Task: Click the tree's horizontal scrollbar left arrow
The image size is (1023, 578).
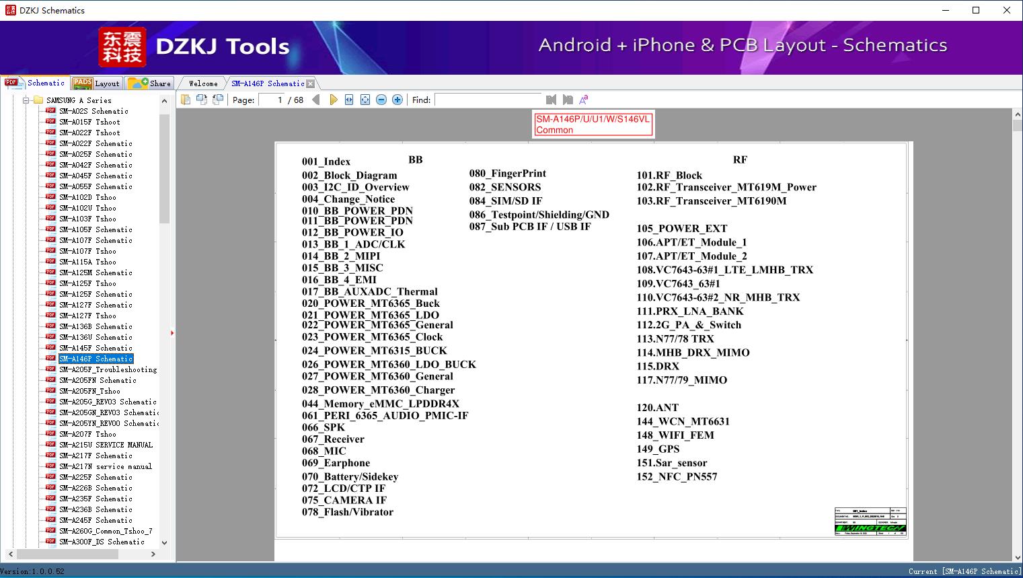Action: tap(10, 554)
